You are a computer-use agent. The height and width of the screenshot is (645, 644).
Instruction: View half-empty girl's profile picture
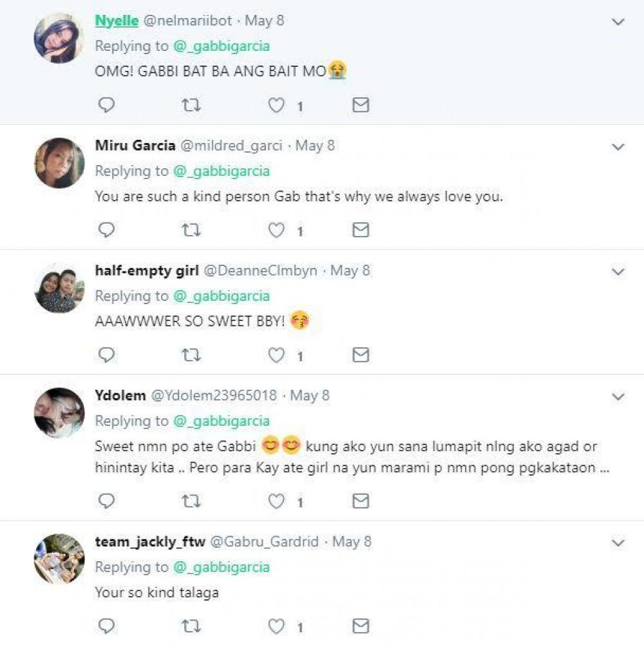[59, 288]
